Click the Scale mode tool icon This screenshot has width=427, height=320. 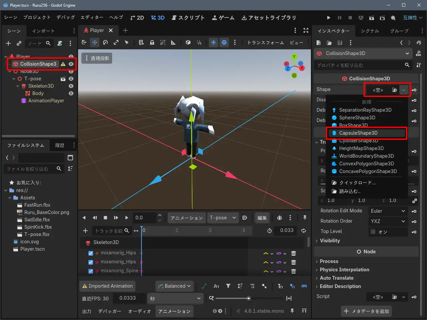[116, 42]
